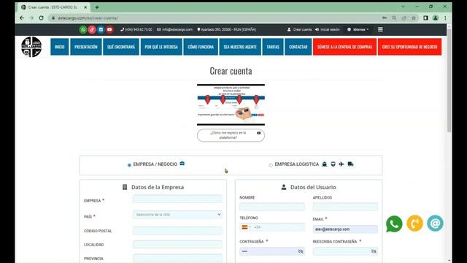
Task: Open a new browser tab with the plus icon
Action: click(x=97, y=7)
